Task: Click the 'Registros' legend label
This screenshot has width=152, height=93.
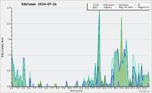Action: tap(143, 7)
